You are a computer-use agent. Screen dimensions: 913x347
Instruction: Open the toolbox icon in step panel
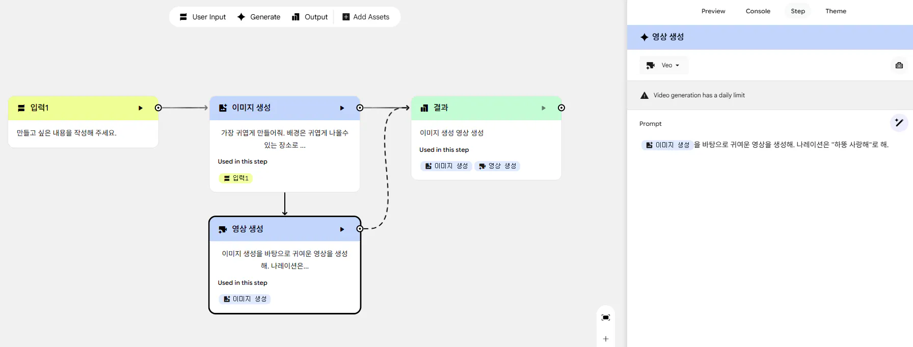click(x=899, y=65)
